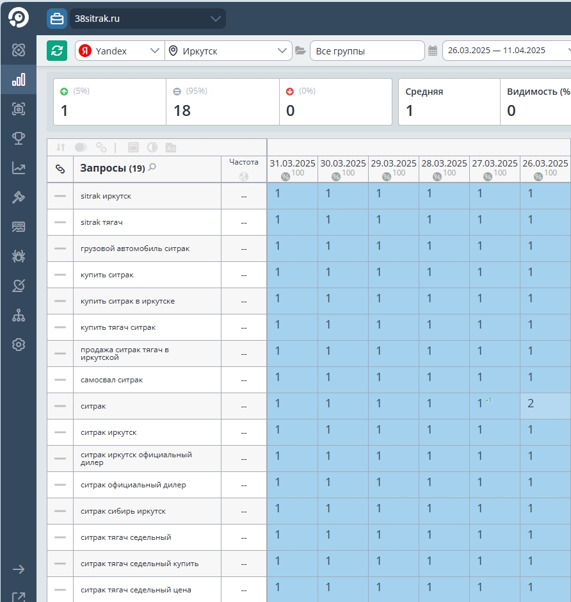571x602 pixels.
Task: Open the trophy competitors section in sidebar
Action: point(19,138)
